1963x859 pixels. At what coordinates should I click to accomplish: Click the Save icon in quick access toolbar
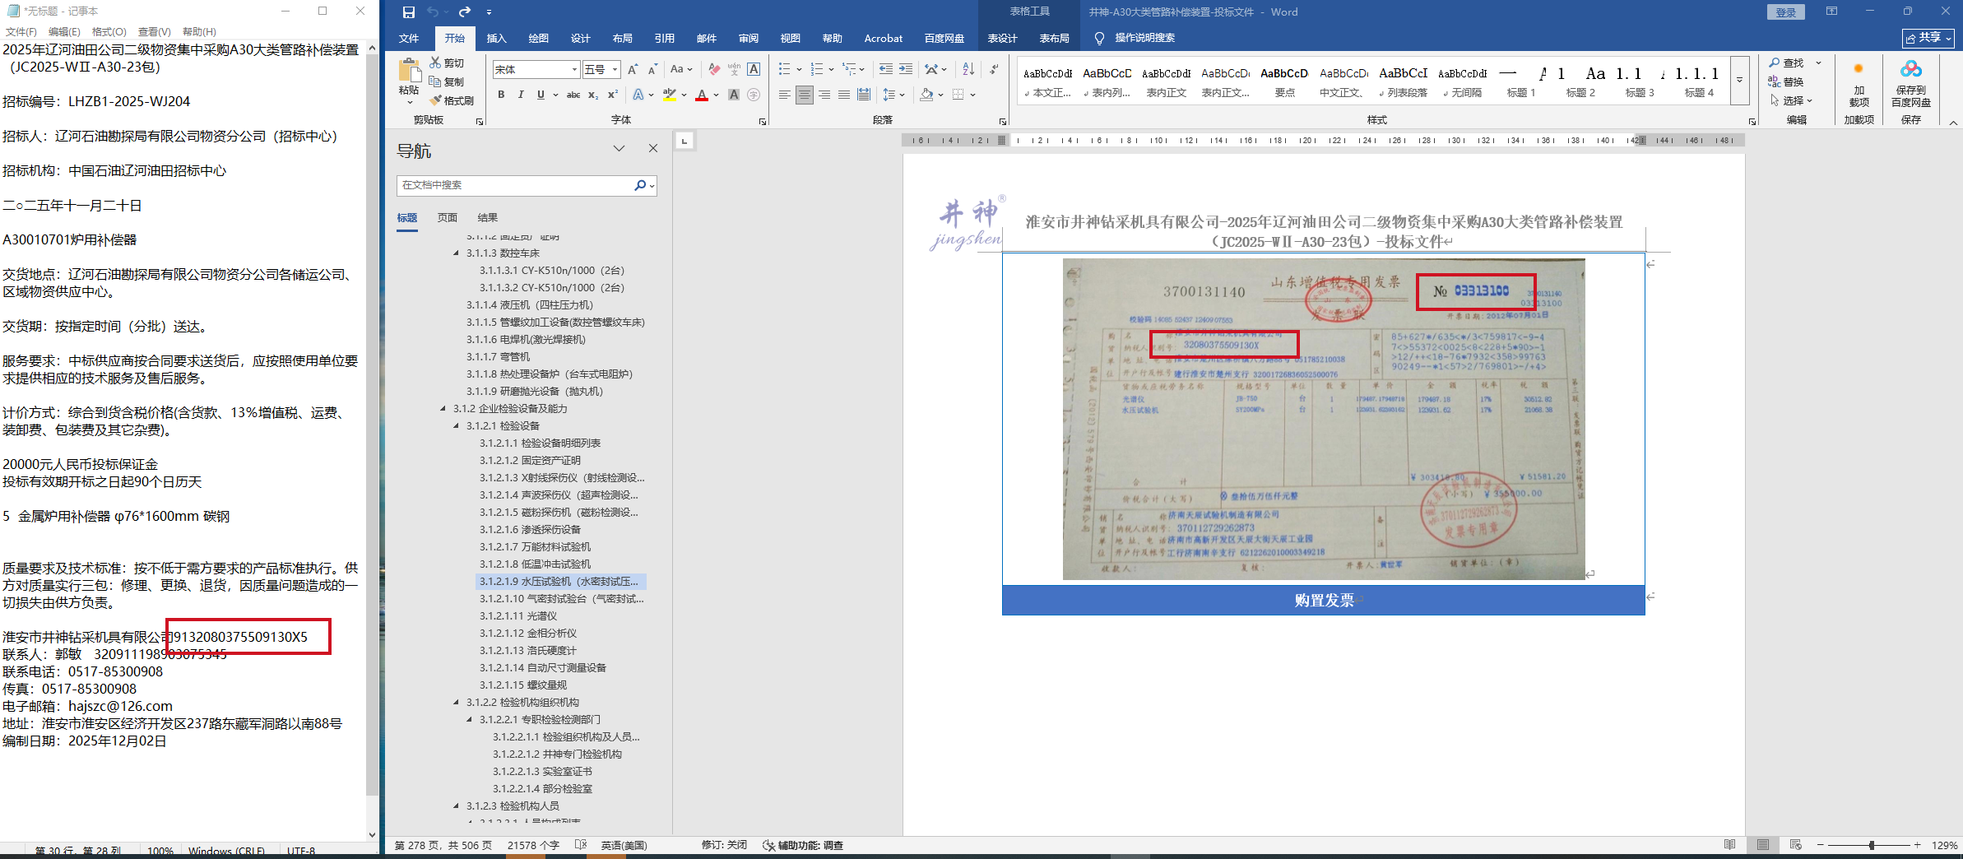(409, 12)
